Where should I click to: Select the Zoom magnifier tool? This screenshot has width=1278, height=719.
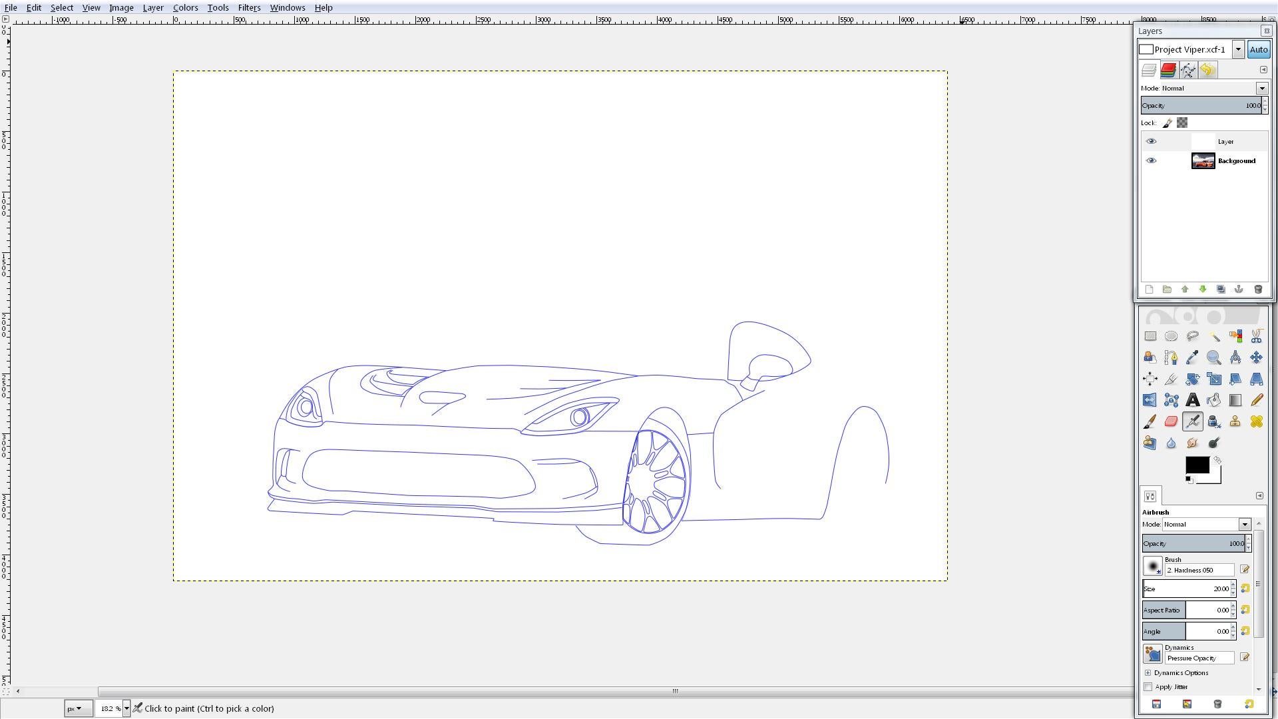[x=1214, y=358]
